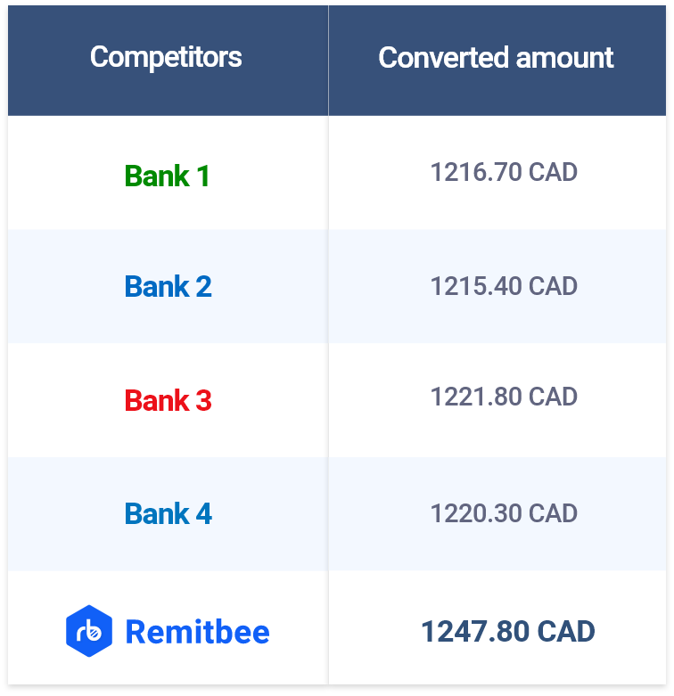Screen dimensions: 674x696
Task: Click the CAD code beside 1221.80
Action: [x=553, y=397]
